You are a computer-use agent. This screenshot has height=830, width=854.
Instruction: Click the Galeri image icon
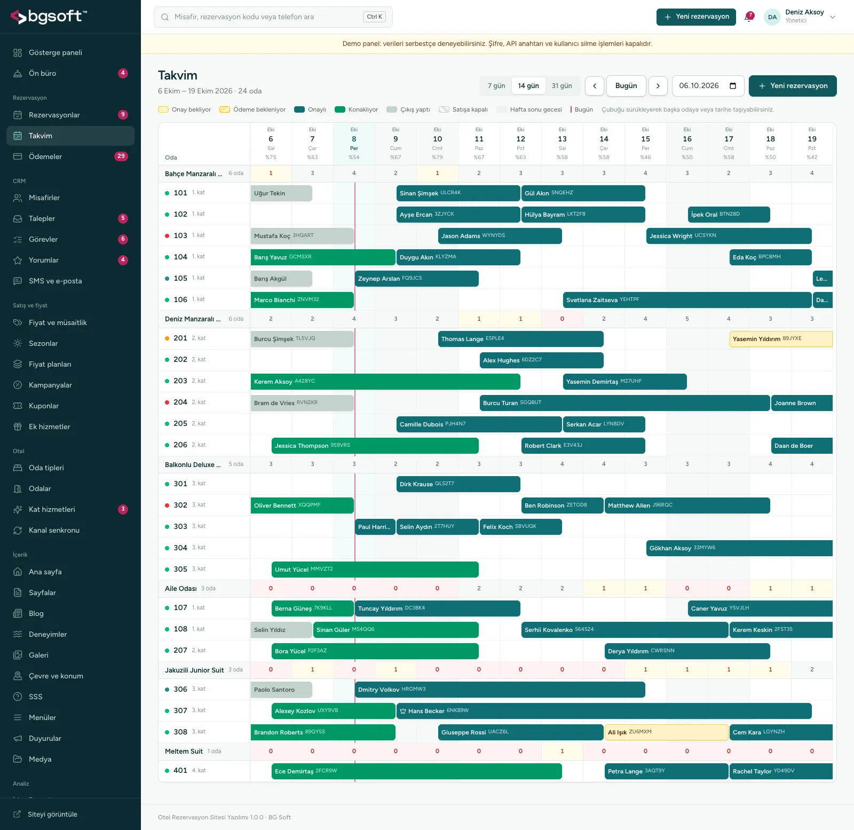tap(18, 655)
